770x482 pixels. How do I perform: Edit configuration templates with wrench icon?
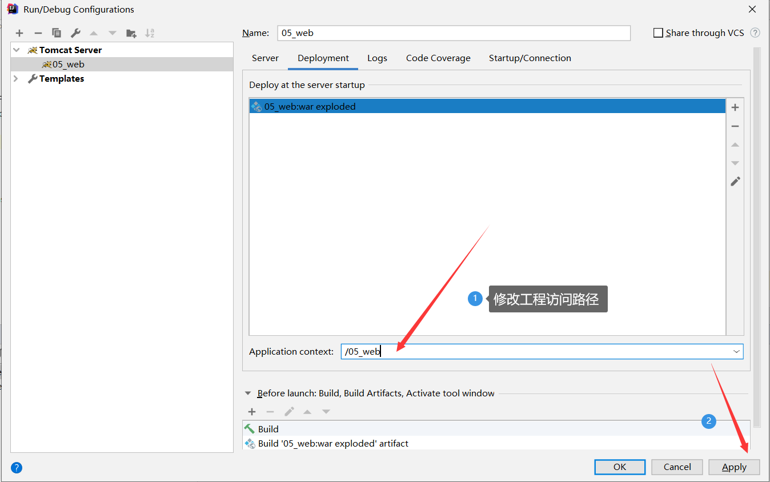pyautogui.click(x=75, y=33)
